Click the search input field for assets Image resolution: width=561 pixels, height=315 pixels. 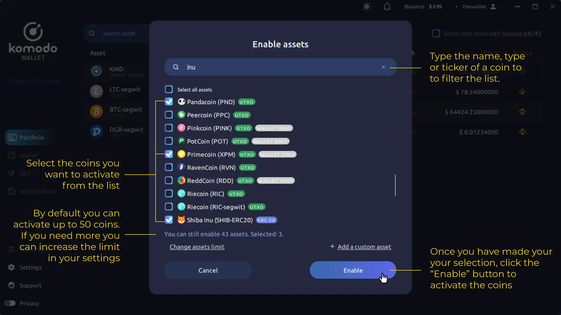[281, 67]
